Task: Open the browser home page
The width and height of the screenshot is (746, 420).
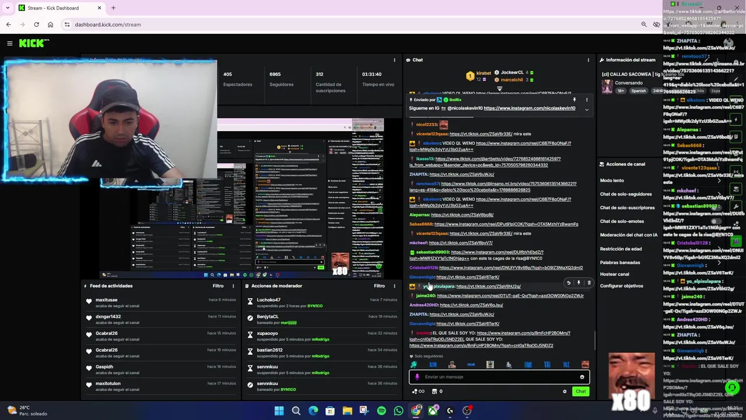Action: (x=50, y=24)
